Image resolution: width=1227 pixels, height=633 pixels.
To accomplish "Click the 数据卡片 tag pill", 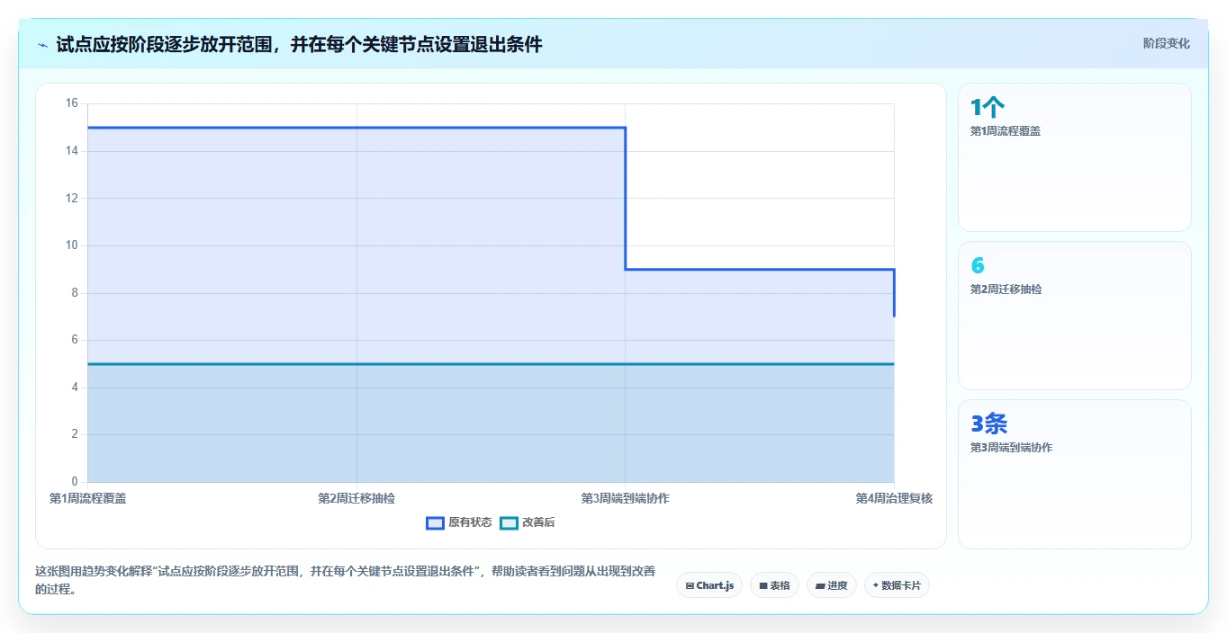I will [x=897, y=585].
